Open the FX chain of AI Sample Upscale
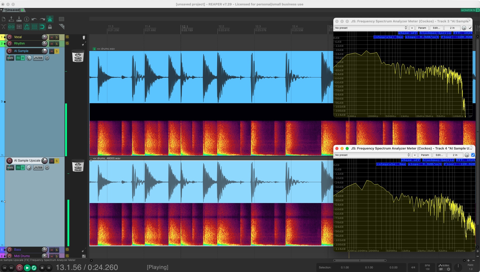The image size is (480, 272). 18,168
